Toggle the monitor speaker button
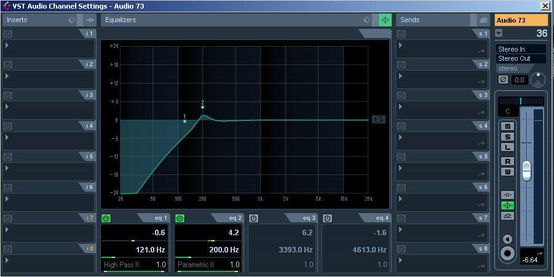 (508, 240)
